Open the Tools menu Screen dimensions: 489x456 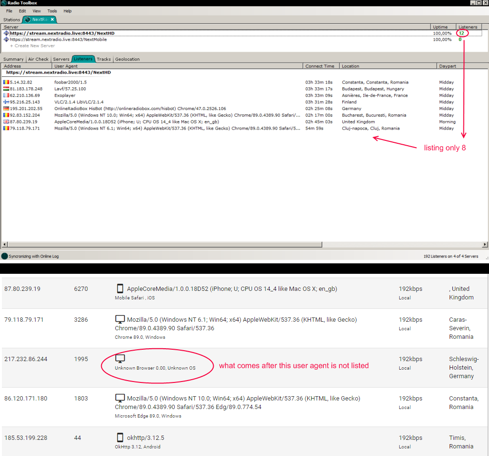point(52,11)
